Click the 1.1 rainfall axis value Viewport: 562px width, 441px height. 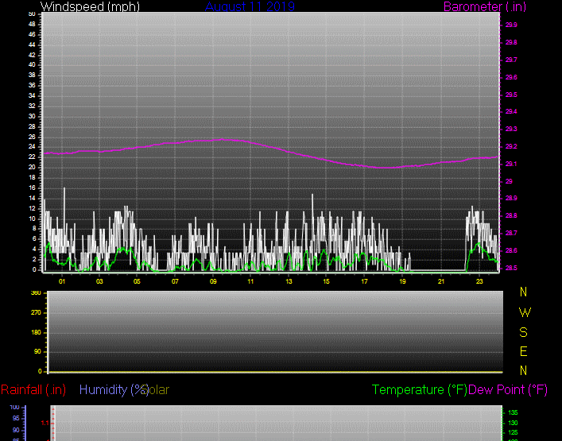tap(45, 424)
